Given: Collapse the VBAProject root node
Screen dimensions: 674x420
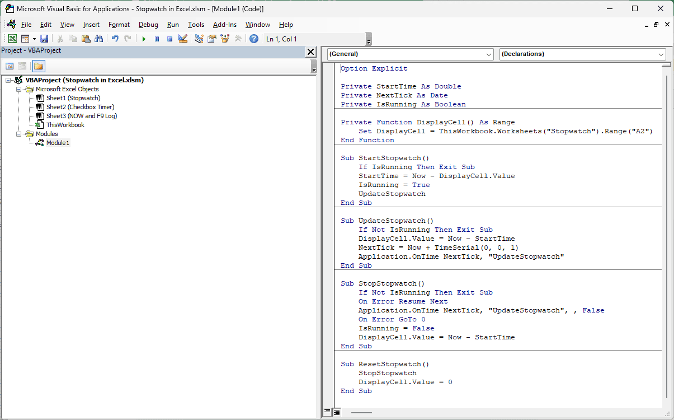Looking at the screenshot, I should [8, 80].
